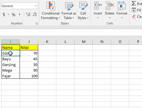Viewport: 142px width, 108px height.
Task: Apply Percent Style formatting
Action: click(13, 15)
